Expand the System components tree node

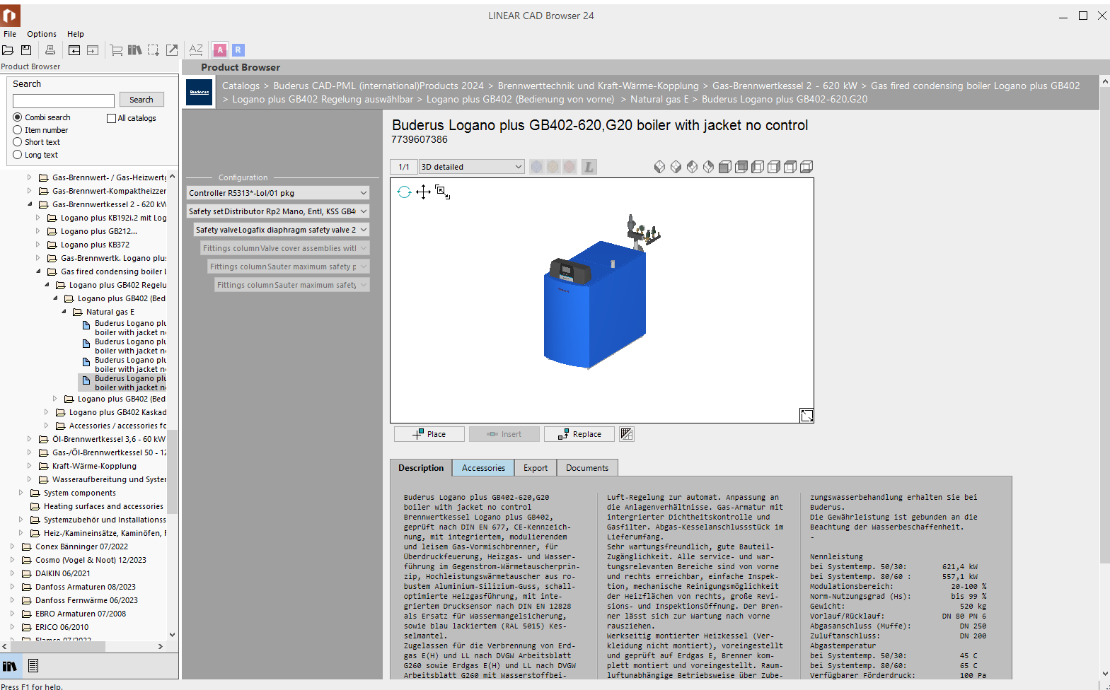click(21, 493)
